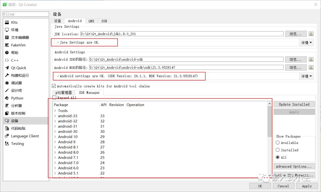Expand the Android 9 package node

pos(55,142)
